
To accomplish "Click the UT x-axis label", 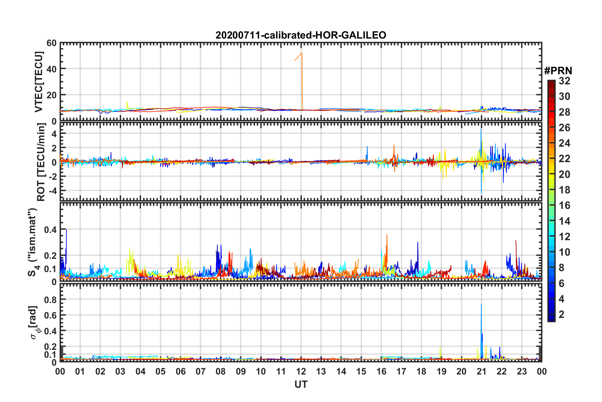I will tap(301, 384).
